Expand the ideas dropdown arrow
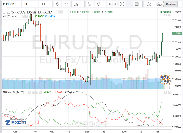 [104, 4]
